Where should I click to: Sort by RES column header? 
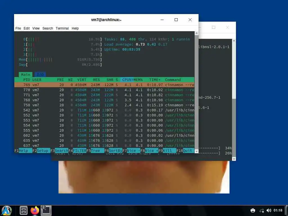(96, 80)
